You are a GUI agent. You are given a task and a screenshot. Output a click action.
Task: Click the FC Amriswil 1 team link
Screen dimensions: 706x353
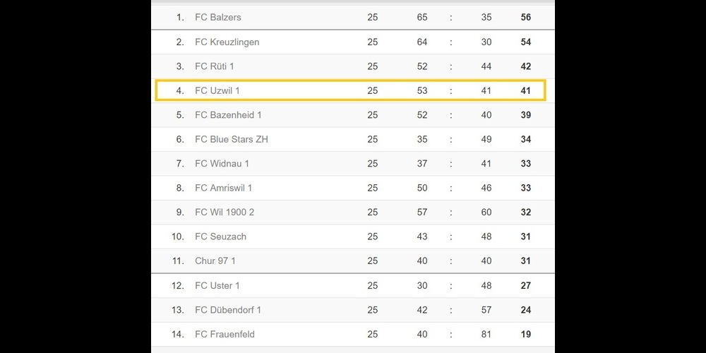[x=223, y=188]
